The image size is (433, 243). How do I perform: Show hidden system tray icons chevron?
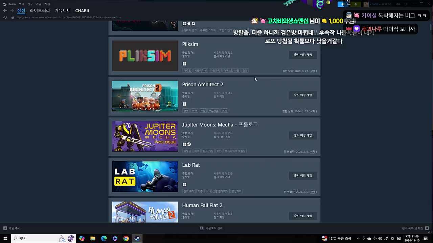coord(358,239)
